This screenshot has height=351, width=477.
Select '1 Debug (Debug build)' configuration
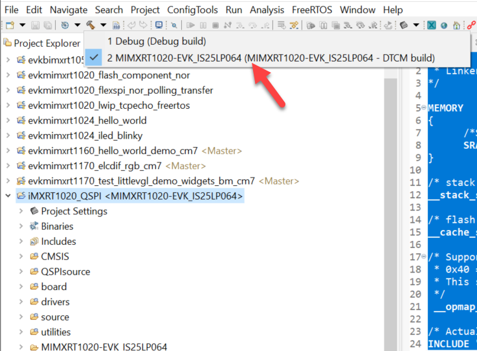coord(277,41)
